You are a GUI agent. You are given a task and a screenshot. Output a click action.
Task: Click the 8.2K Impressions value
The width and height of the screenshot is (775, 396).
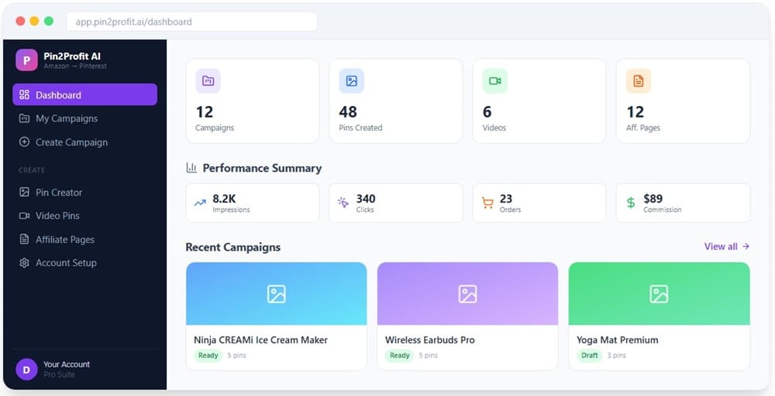[x=225, y=199]
